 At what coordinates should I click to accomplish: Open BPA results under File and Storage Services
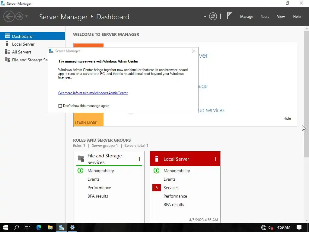pos(98,196)
